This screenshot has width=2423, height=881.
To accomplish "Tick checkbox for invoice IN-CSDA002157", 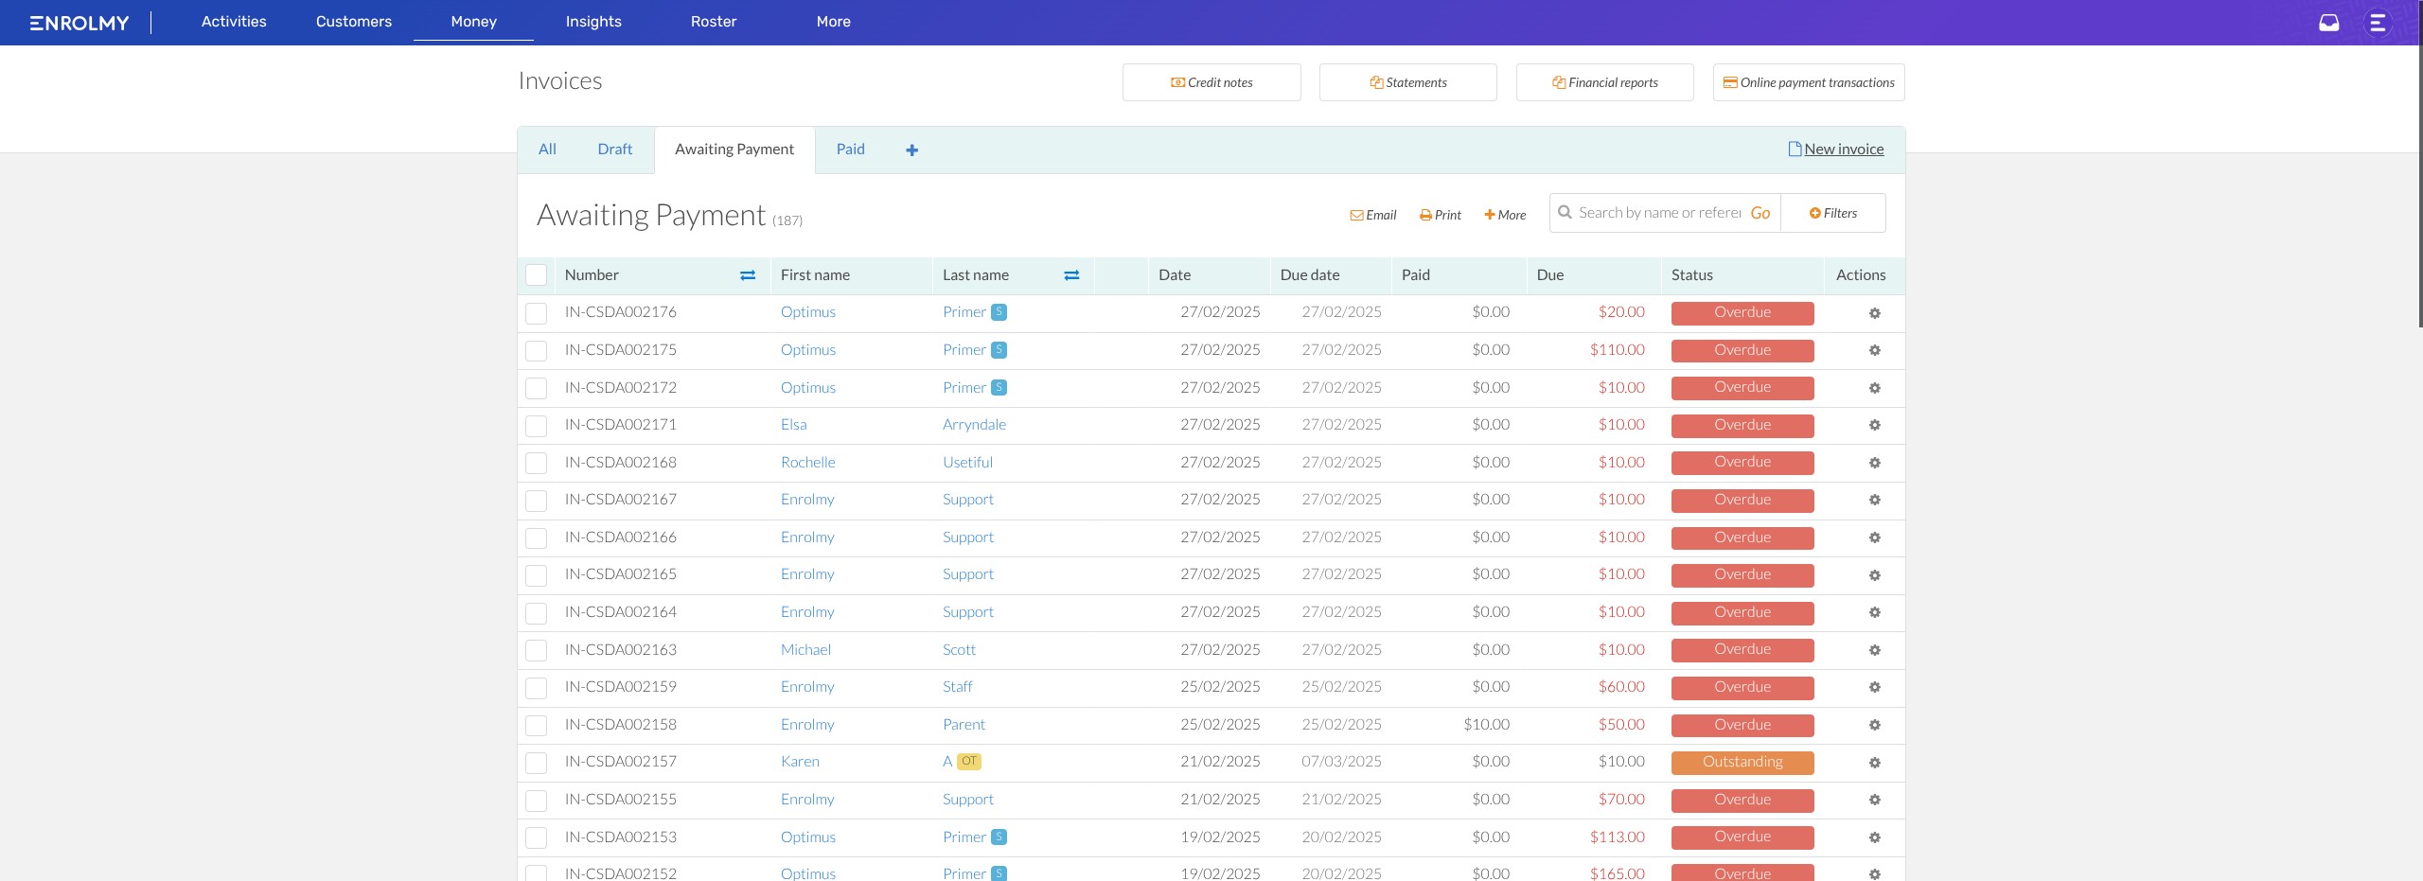I will tap(536, 763).
